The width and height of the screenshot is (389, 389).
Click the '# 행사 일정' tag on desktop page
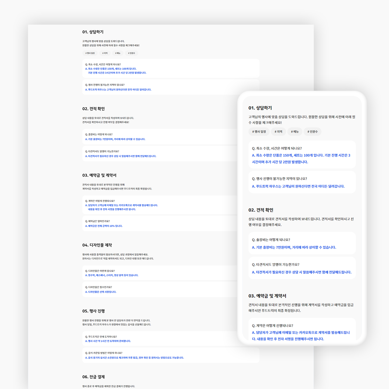point(90,53)
